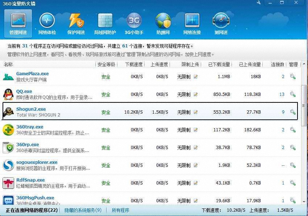Image resolution: width=308 pixels, height=216 pixels.
Task: Sort by 下载速度 column header
Action: (134, 64)
